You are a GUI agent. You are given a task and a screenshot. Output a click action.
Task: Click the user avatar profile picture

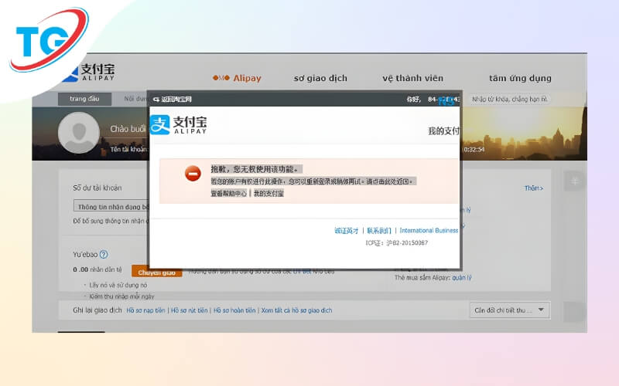pyautogui.click(x=79, y=133)
